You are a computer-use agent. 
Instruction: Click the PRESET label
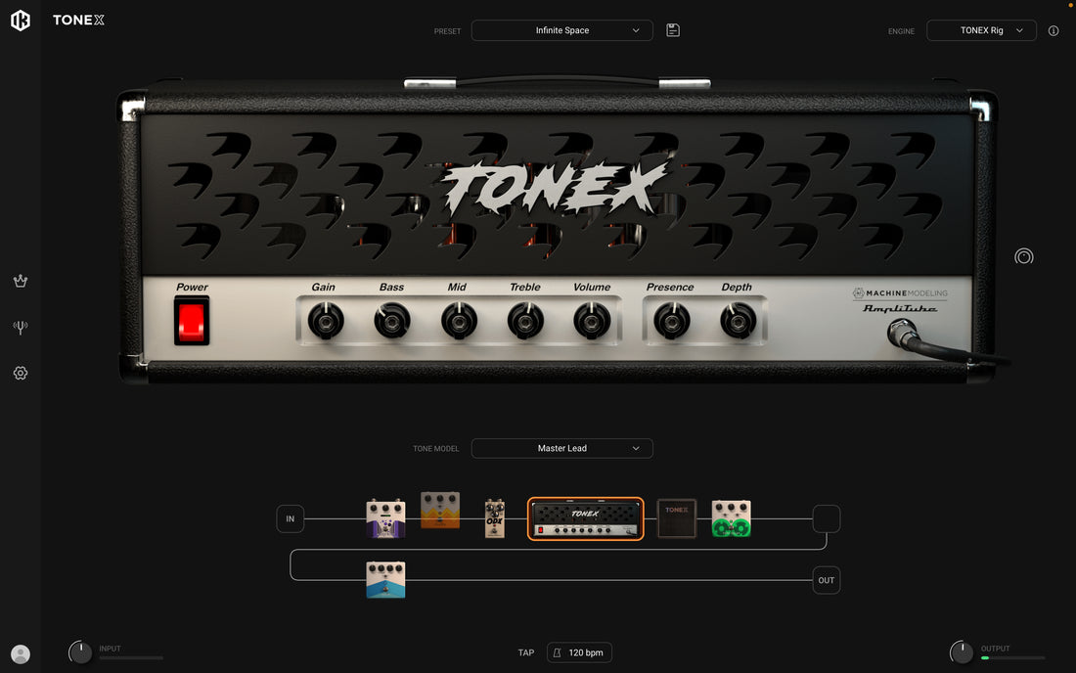click(447, 31)
